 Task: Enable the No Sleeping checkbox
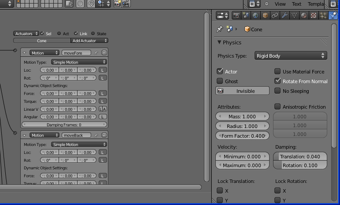pos(277,91)
